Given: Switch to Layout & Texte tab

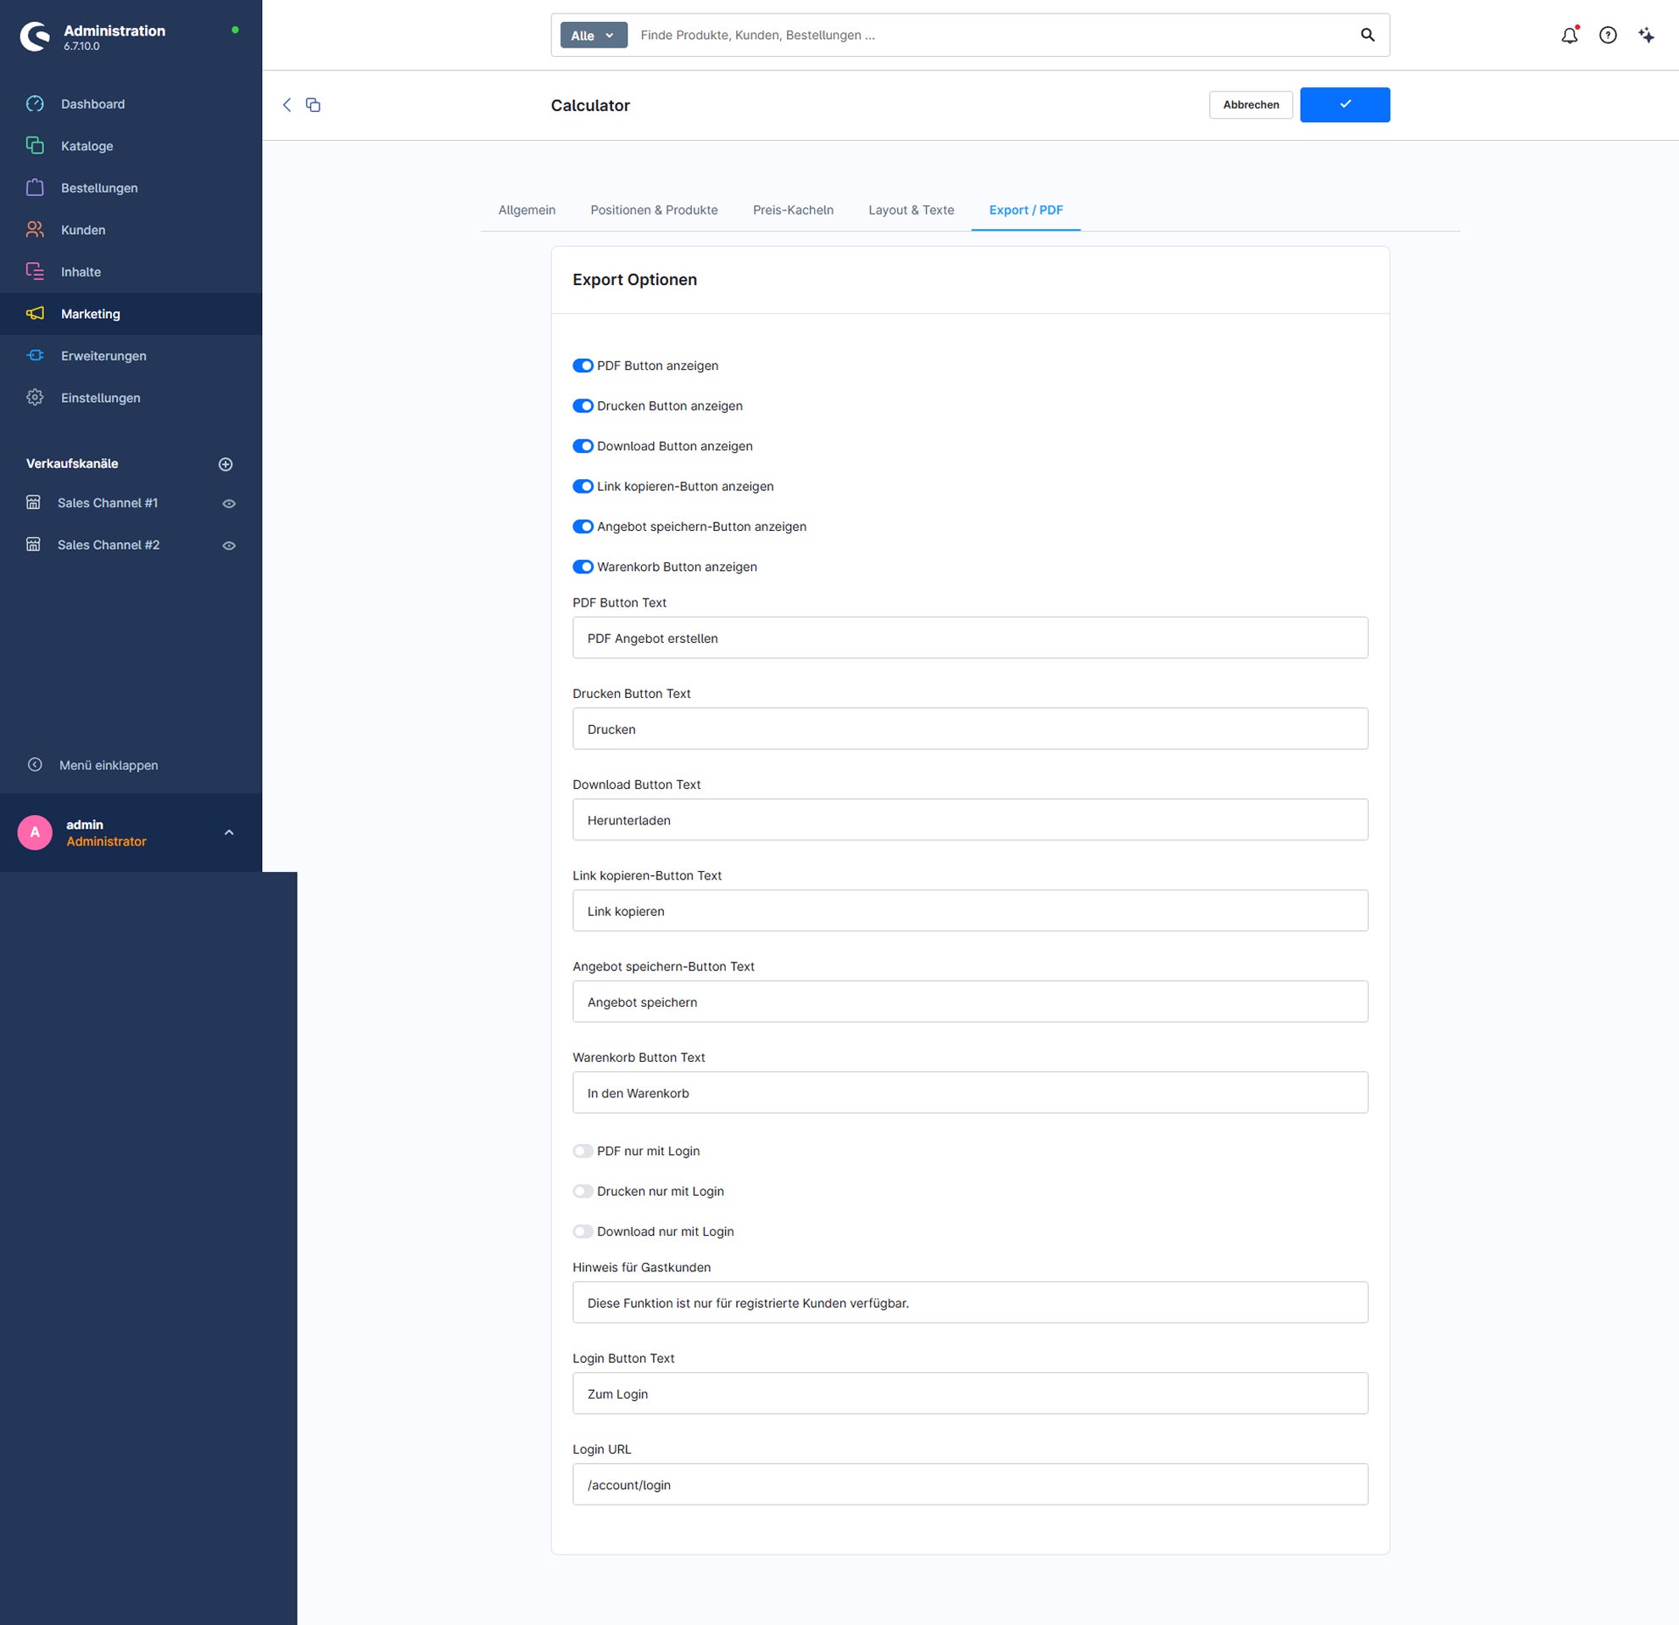Looking at the screenshot, I should [x=911, y=209].
